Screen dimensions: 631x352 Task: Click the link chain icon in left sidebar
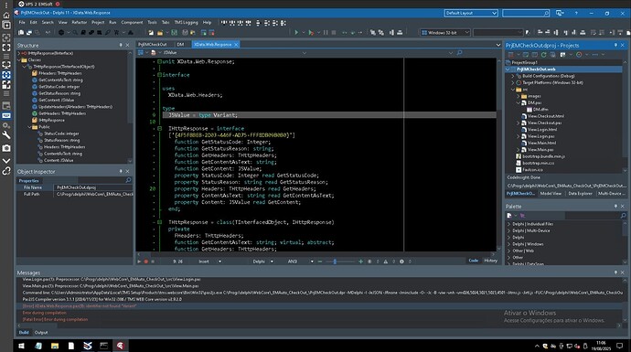(x=6, y=171)
